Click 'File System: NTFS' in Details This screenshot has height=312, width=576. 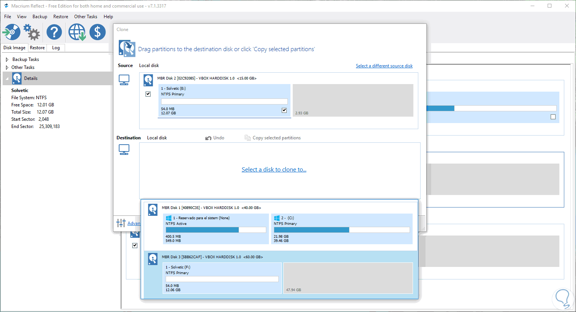pyautogui.click(x=29, y=98)
